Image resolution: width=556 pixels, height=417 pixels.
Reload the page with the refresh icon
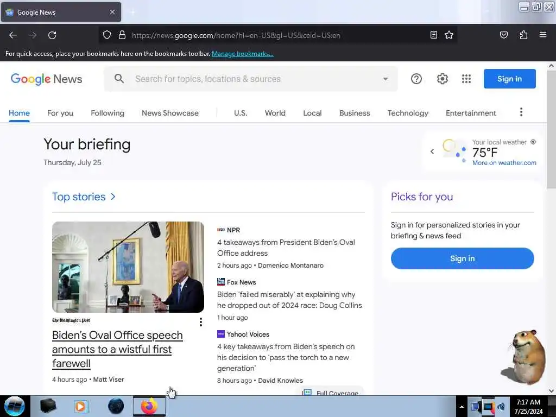coord(52,35)
